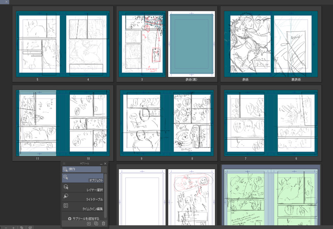Open the sub tool panel hamburger menu
333x229 pixels.
[x=64, y=163]
